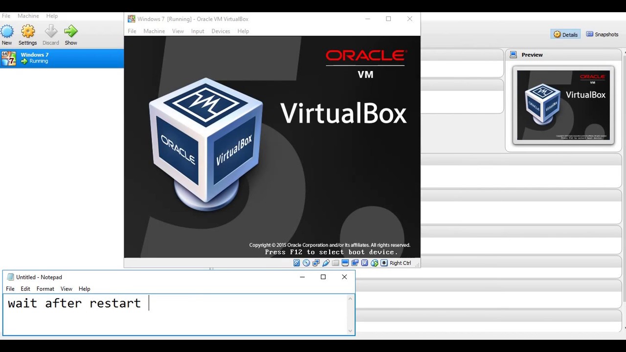Click the Right Ctrl host key label
Viewport: 626px width, 352px height.
point(401,263)
